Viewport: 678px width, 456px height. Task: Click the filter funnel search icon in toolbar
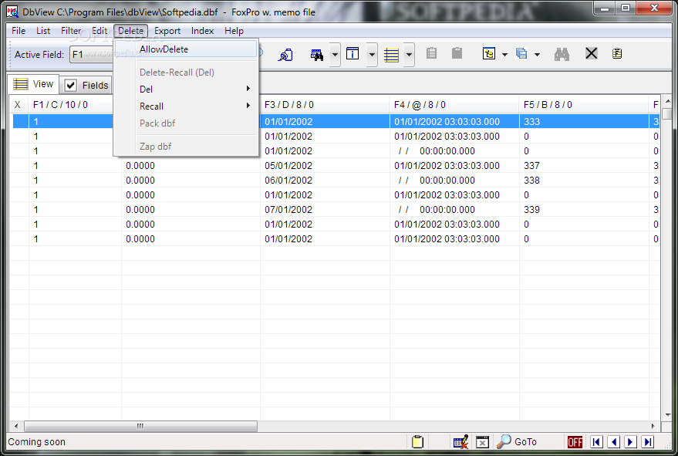click(x=285, y=55)
